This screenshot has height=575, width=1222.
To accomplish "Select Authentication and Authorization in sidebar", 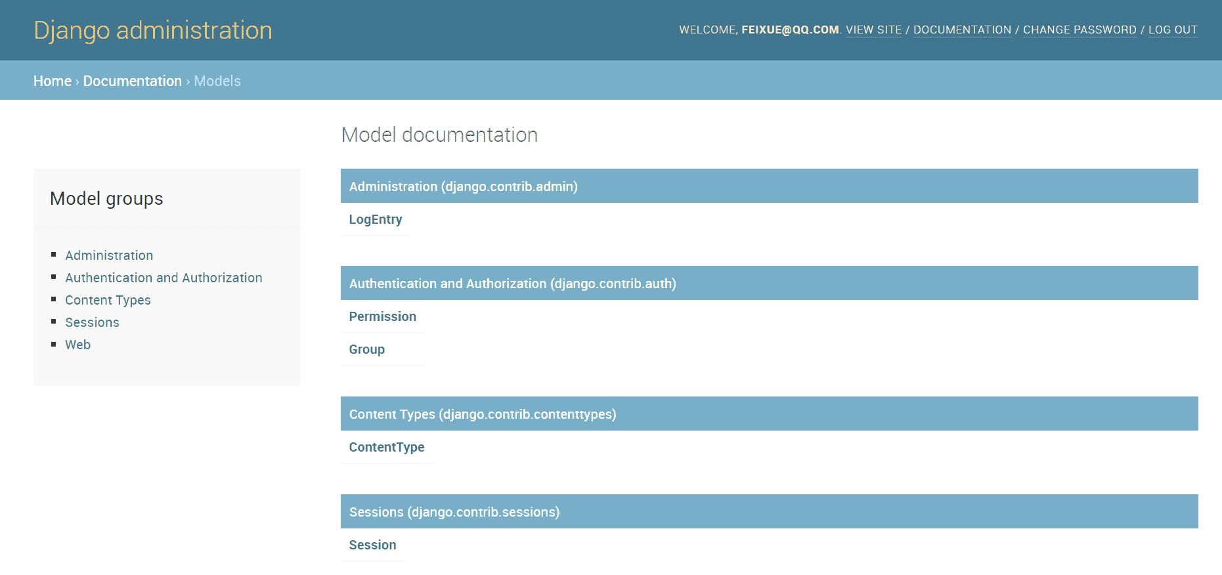I will (x=164, y=278).
